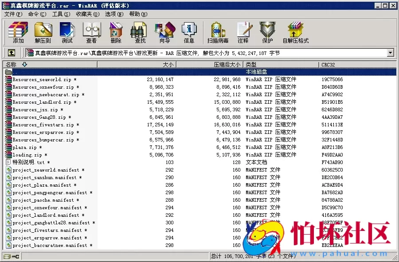Open the 文件 (File) menu
The height and width of the screenshot is (262, 399).
coord(11,14)
